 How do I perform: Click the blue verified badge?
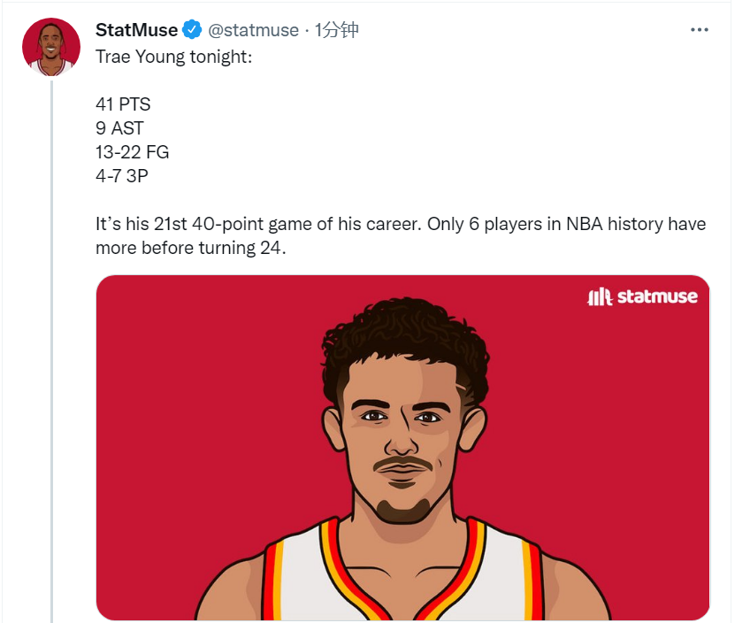pyautogui.click(x=192, y=30)
